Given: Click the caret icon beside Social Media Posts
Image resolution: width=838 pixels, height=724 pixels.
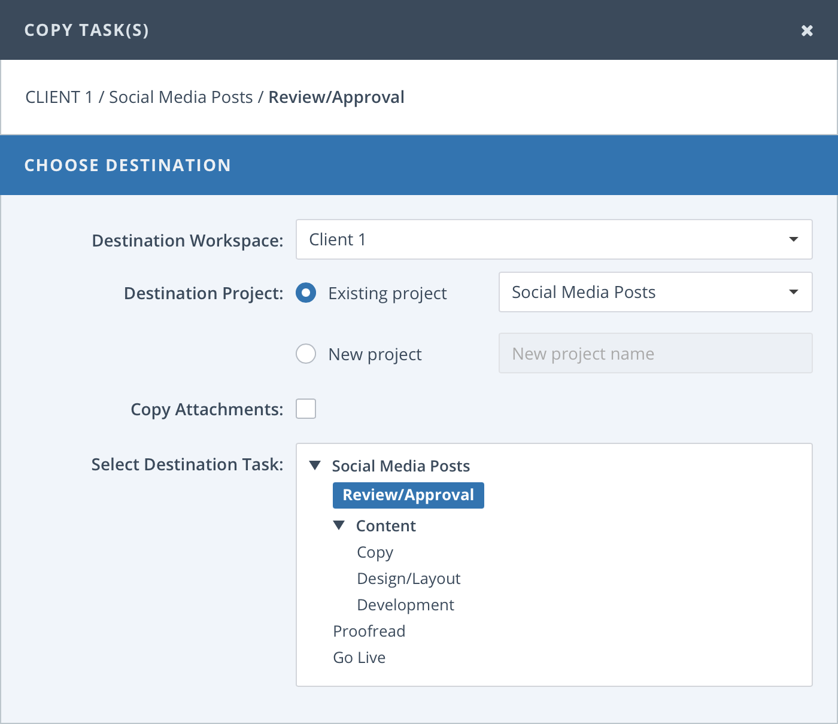Looking at the screenshot, I should pyautogui.click(x=315, y=465).
